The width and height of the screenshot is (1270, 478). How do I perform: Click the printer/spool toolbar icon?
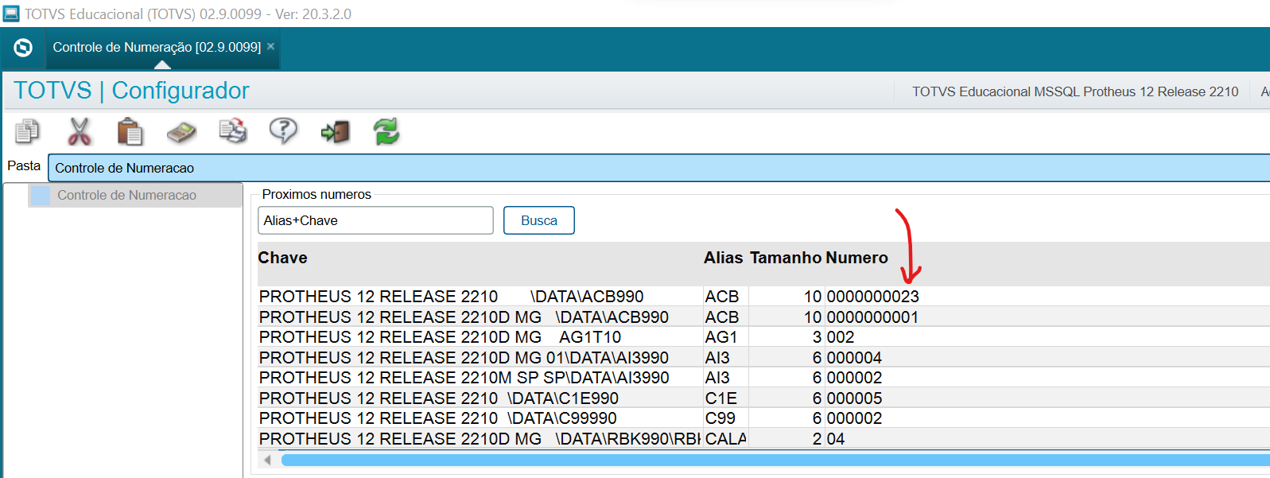click(x=233, y=131)
